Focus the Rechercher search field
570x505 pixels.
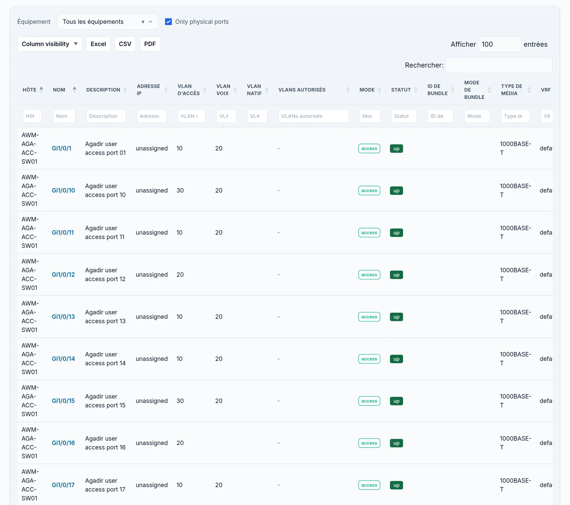[x=499, y=65]
